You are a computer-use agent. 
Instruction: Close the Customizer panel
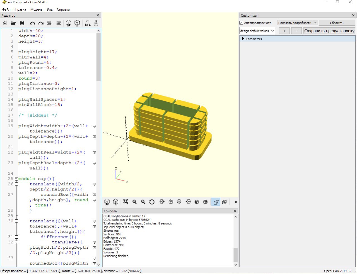(x=353, y=15)
